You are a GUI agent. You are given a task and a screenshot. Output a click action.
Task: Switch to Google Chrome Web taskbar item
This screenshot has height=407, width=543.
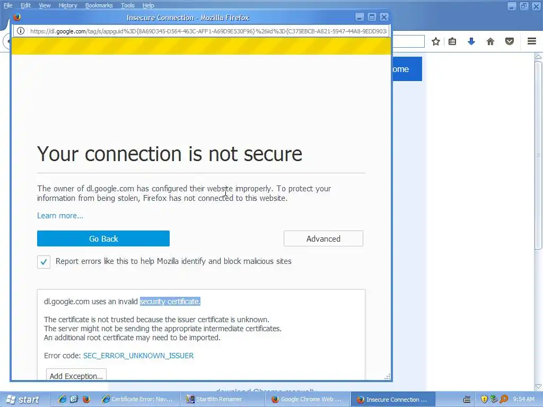tap(308, 399)
